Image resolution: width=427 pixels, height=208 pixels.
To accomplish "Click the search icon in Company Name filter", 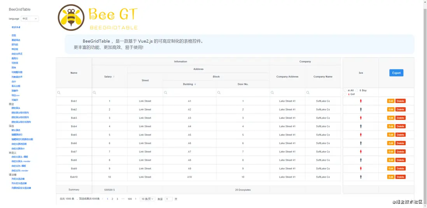I will pyautogui.click(x=308, y=93).
